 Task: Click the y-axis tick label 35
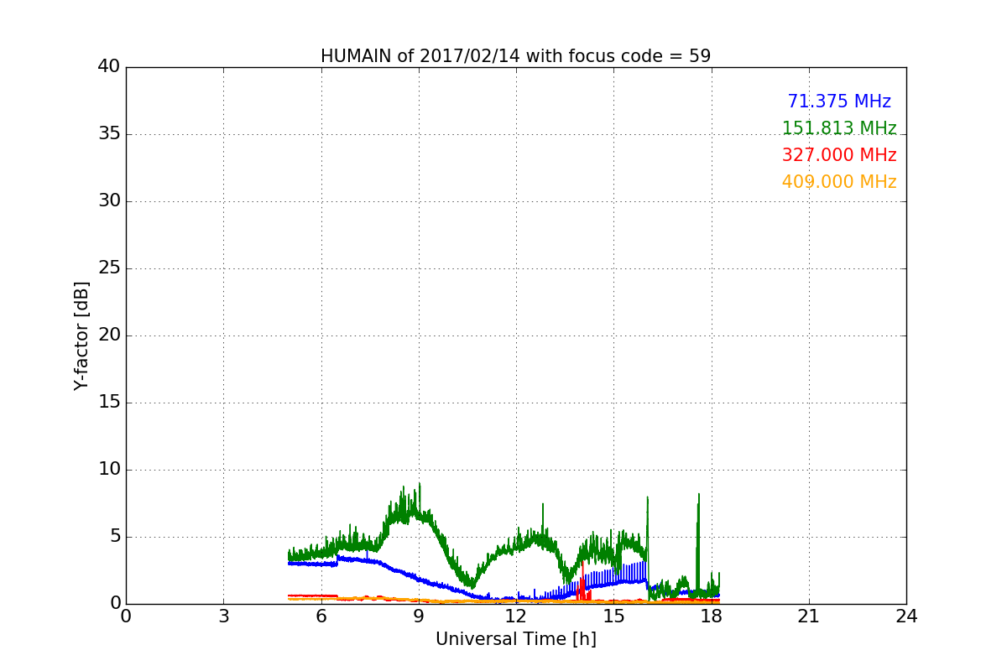tap(109, 134)
